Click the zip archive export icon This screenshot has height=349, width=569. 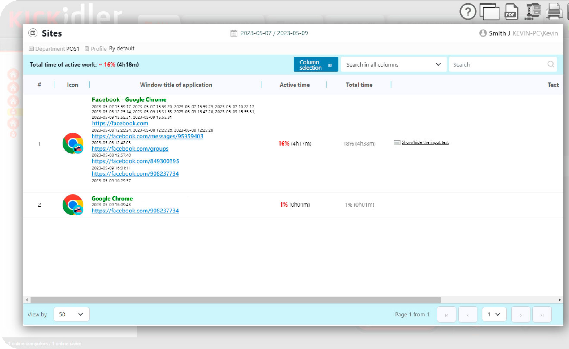533,12
